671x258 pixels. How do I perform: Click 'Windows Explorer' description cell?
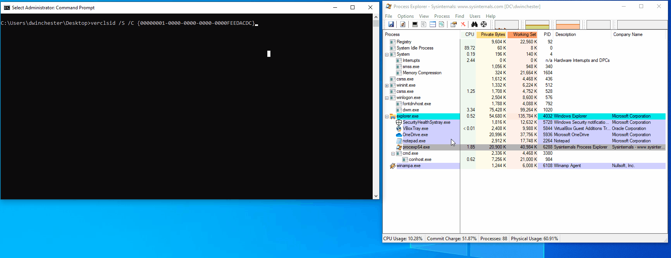[x=570, y=116]
